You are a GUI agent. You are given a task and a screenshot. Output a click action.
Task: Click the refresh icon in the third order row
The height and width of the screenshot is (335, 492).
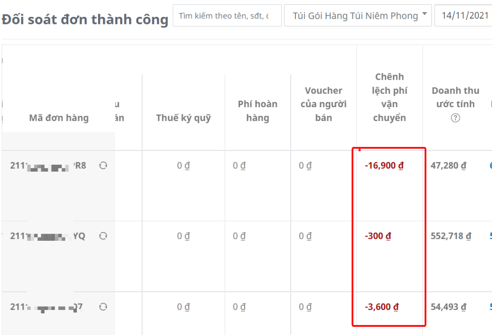point(103,307)
